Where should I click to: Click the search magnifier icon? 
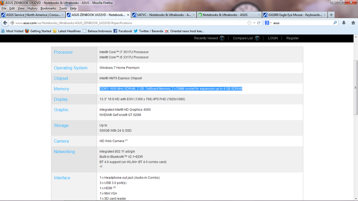click(335, 23)
